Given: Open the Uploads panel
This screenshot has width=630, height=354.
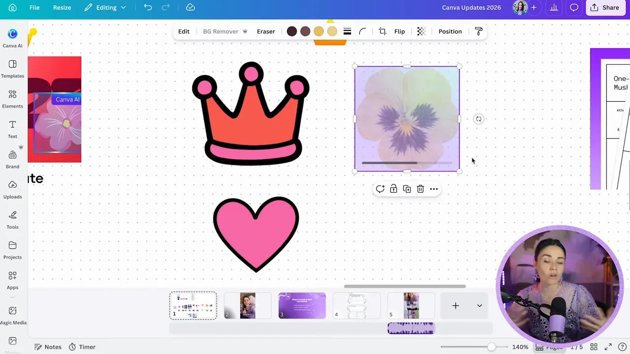Looking at the screenshot, I should (12, 189).
